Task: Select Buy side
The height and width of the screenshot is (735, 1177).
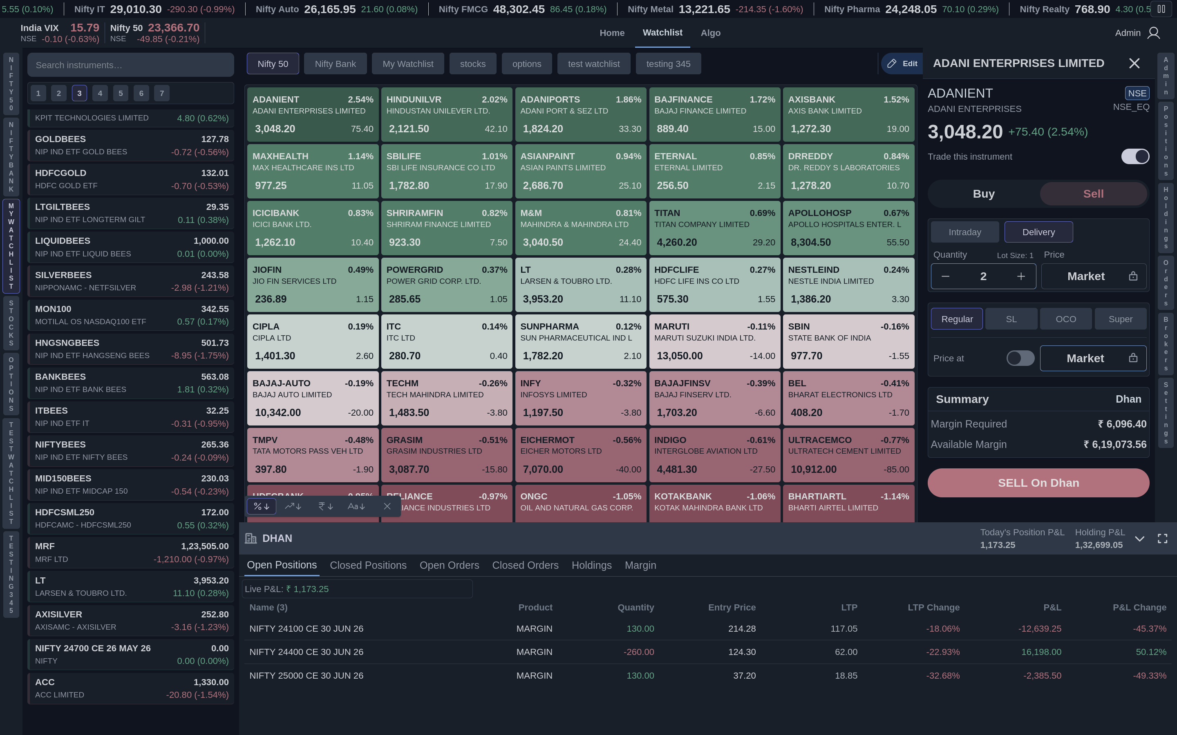Action: click(x=983, y=194)
